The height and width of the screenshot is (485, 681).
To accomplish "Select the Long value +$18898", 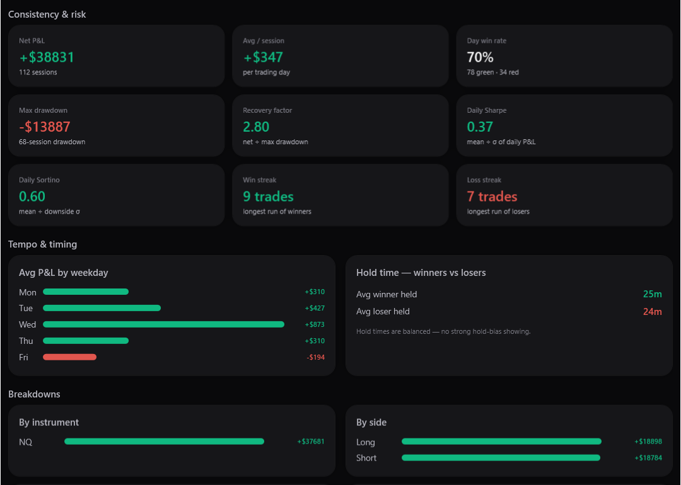I will 648,442.
